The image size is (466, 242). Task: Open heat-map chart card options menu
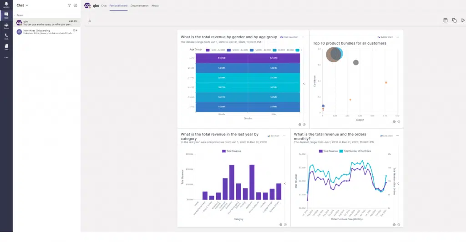coord(304,37)
